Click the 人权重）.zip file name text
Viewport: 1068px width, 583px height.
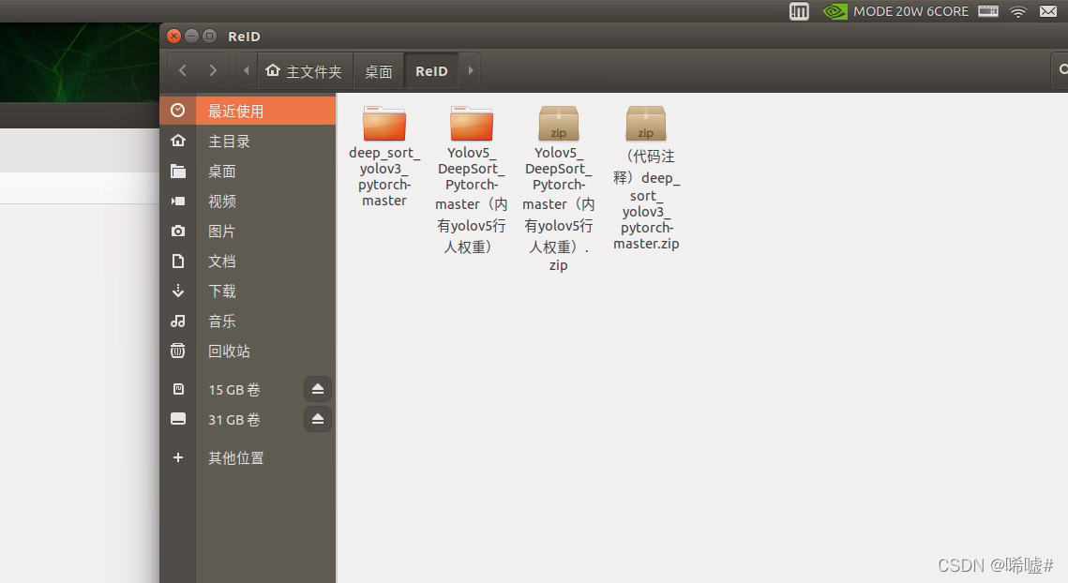pyautogui.click(x=559, y=255)
